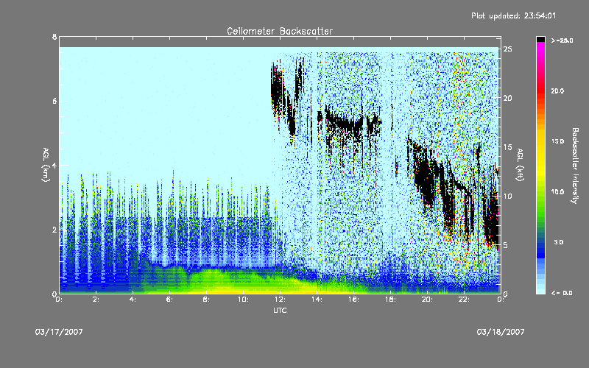Click the '10.0' colorbar tick label
This screenshot has width=589, height=368.
[x=557, y=192]
